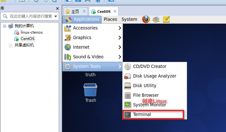This screenshot has height=132, width=226.
Task: Switch to the 主页 tab
Action: tap(76, 12)
